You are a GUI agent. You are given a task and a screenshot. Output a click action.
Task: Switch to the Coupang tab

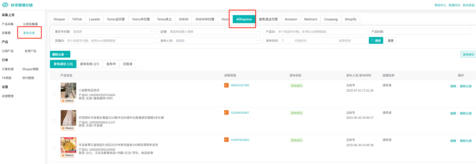(x=331, y=19)
